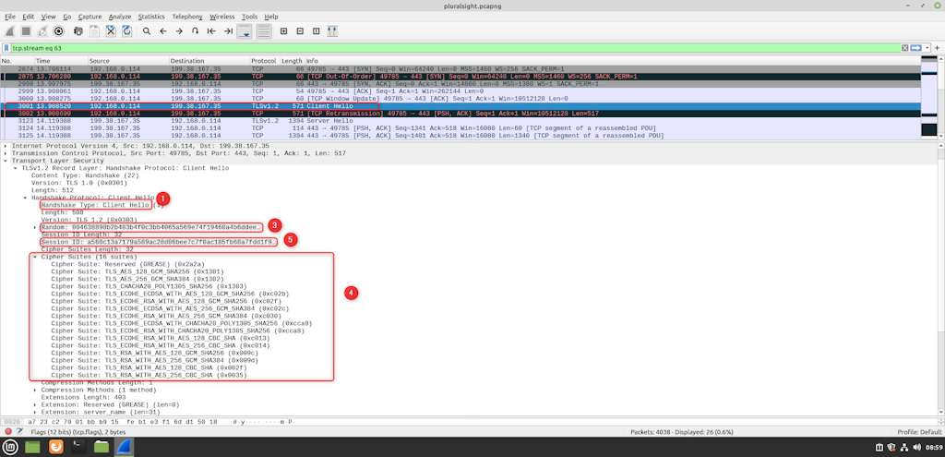The height and width of the screenshot is (457, 945).
Task: Zoom in main window text
Action: (x=283, y=31)
